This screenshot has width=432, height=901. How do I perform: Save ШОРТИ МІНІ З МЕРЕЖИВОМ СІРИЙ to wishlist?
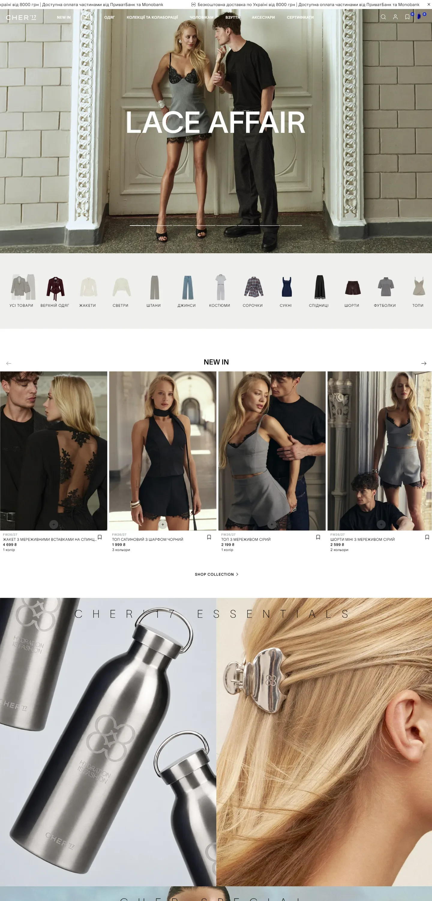[427, 537]
